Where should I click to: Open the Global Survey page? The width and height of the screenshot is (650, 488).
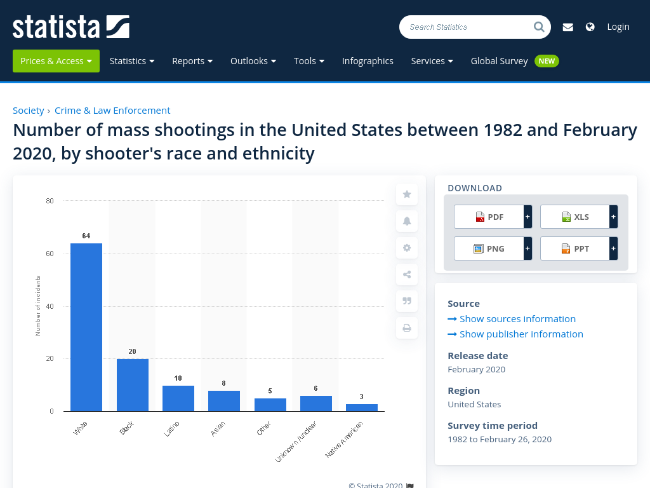499,61
